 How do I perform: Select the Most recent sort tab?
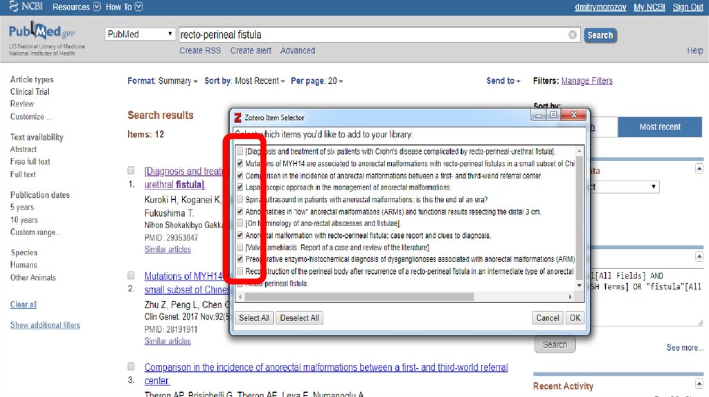point(659,127)
